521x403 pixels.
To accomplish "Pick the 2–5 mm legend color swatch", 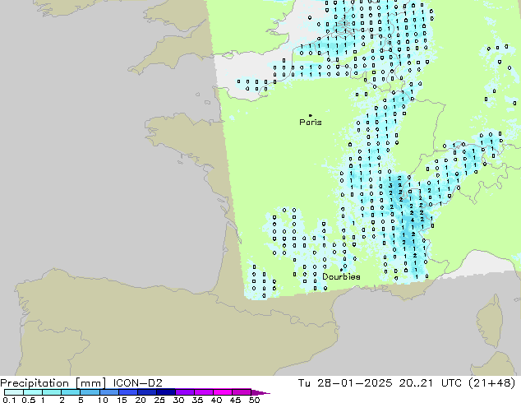I will [71, 392].
